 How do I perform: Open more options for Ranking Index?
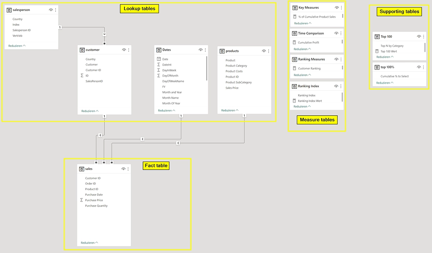coord(341,86)
